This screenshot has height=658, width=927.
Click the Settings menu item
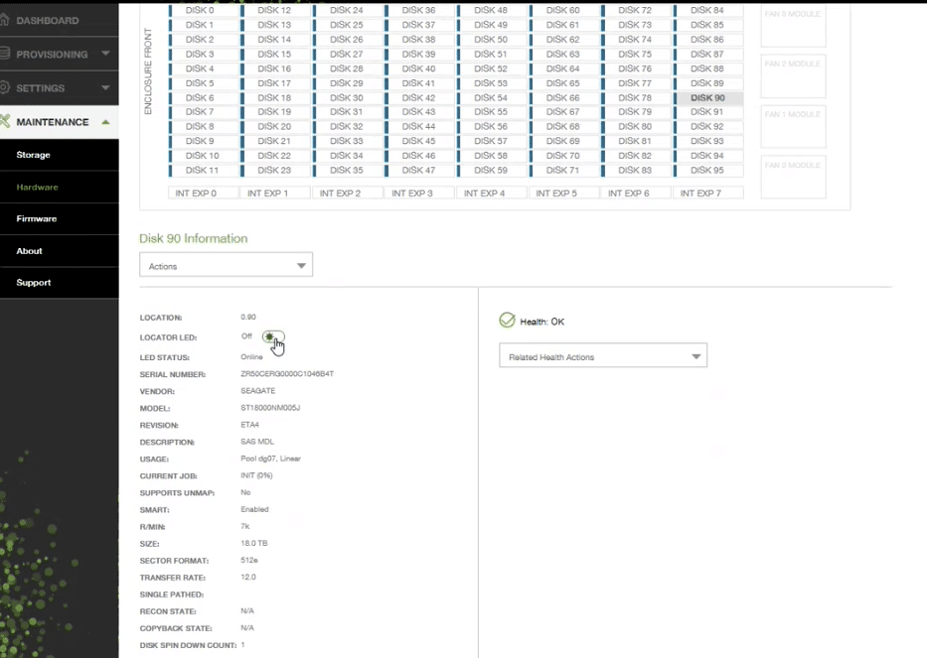tap(41, 88)
